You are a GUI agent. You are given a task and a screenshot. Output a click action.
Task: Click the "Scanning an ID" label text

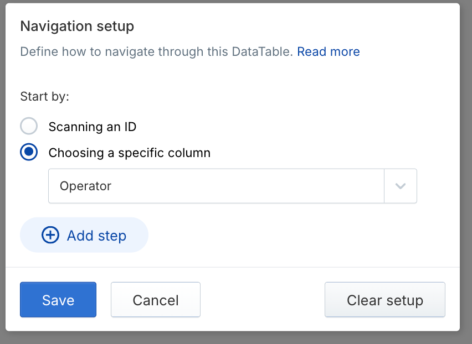(93, 127)
